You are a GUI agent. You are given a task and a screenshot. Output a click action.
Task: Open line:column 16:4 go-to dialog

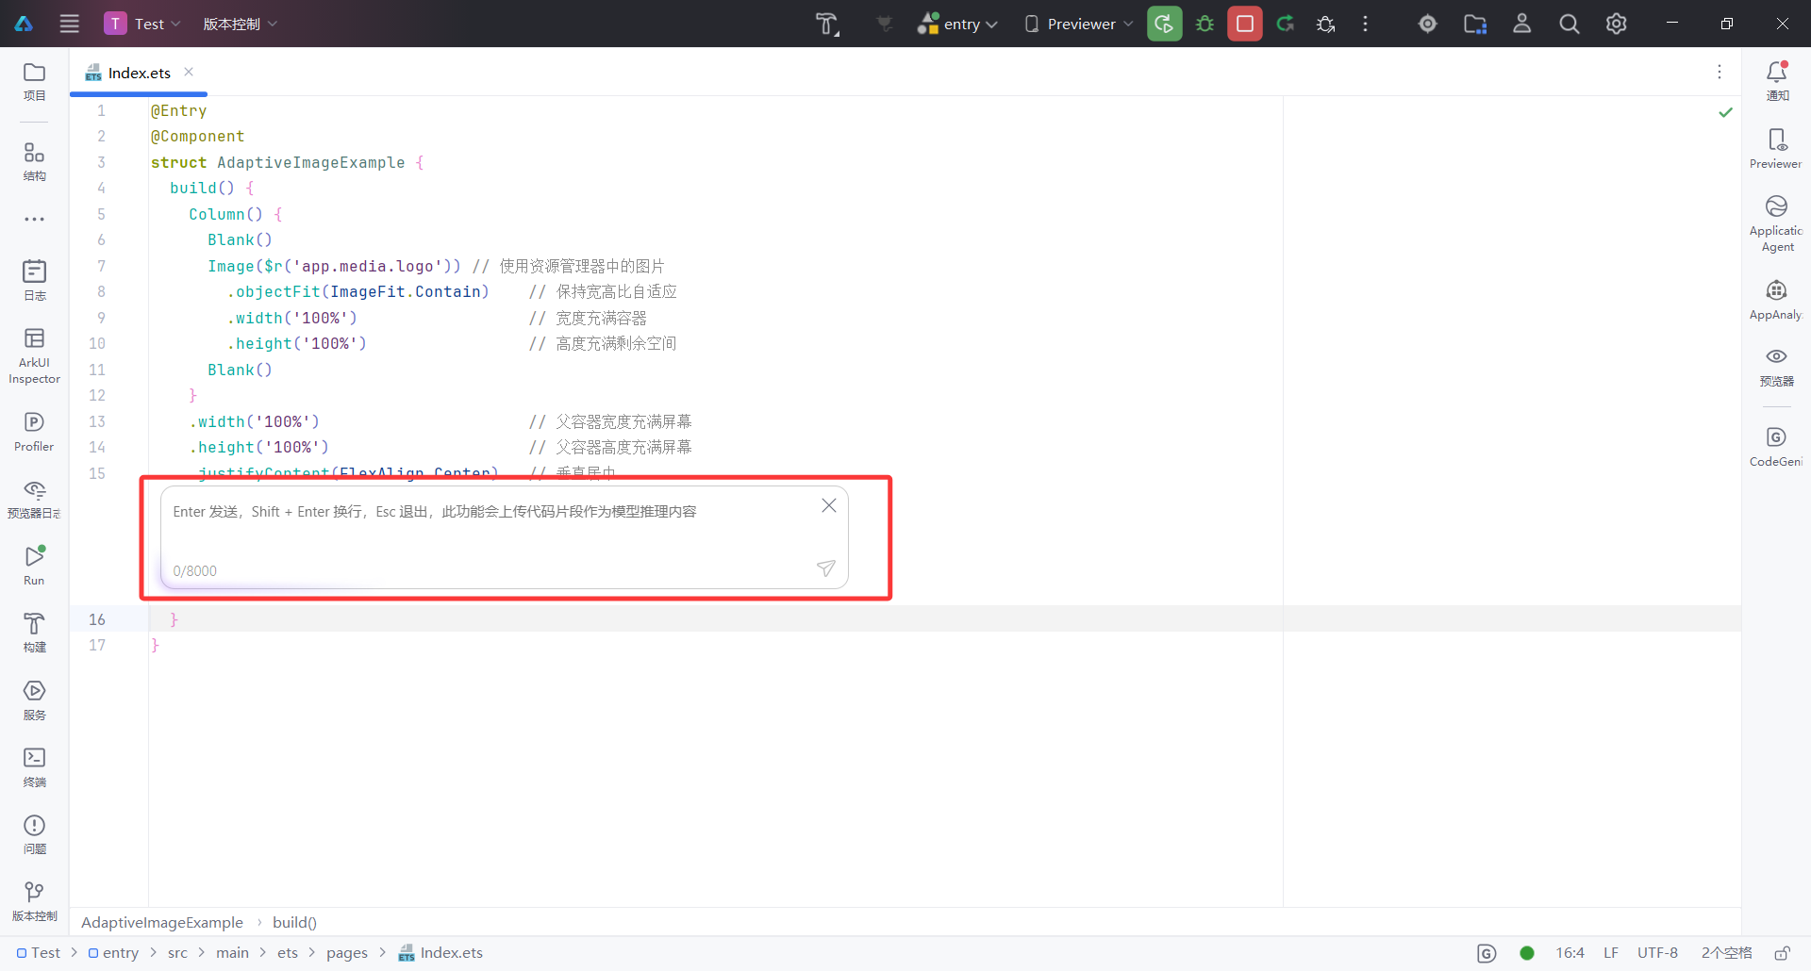pos(1570,953)
